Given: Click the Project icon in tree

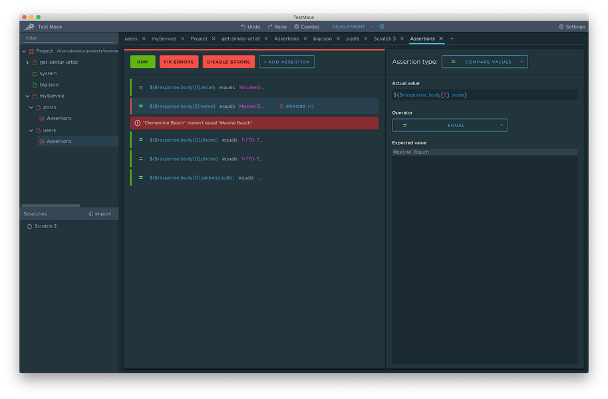Looking at the screenshot, I should point(31,51).
